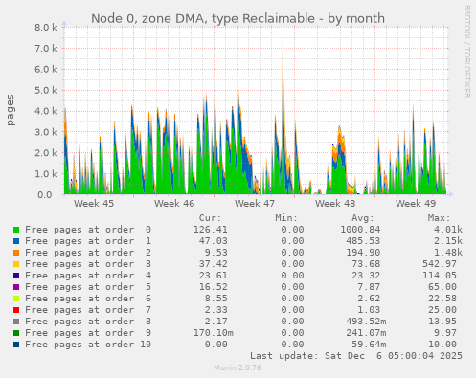The width and height of the screenshot is (476, 378).
Task: Click the 'Free pages at order 2' label
Action: click(88, 253)
